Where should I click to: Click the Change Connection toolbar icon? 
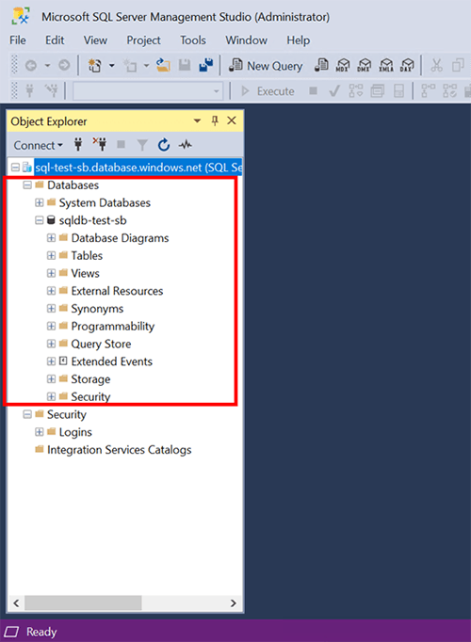click(51, 91)
